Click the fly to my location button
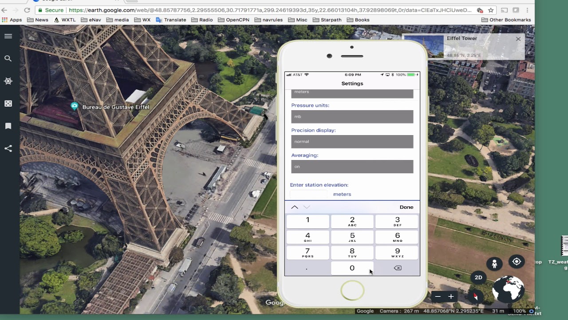 517,262
